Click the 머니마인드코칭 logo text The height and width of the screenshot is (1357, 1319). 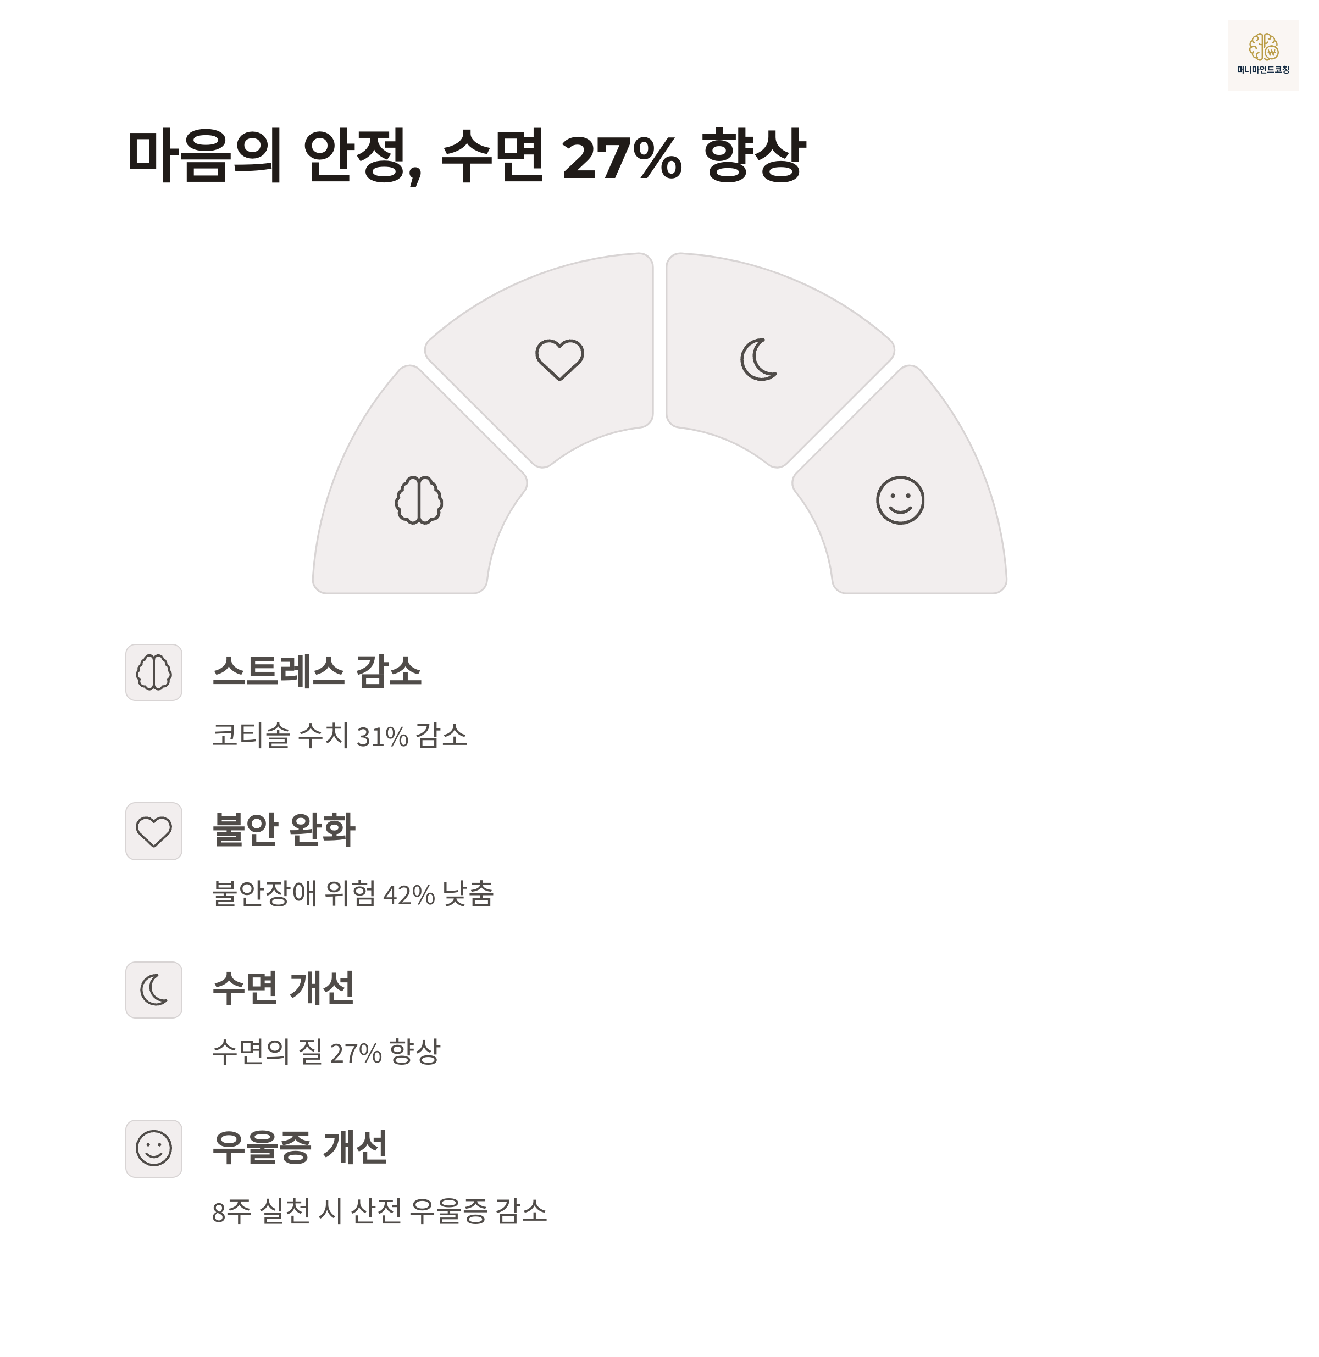(x=1263, y=70)
